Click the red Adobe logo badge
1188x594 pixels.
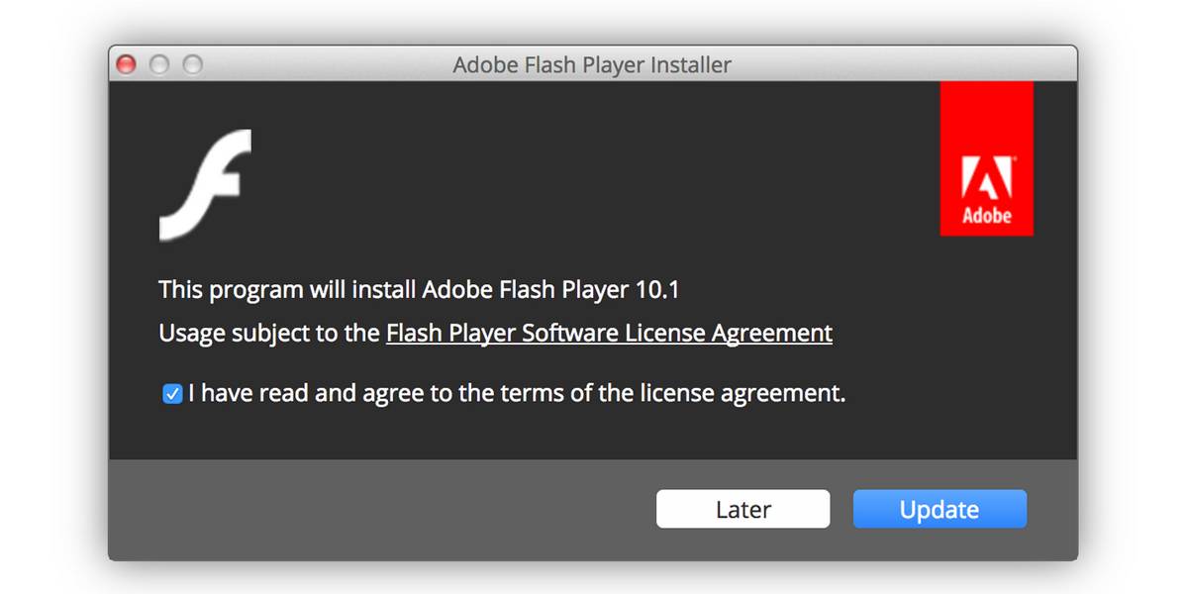[x=986, y=158]
